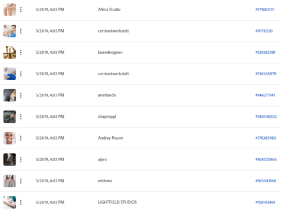Open more options for Africa Studio row

(21, 10)
